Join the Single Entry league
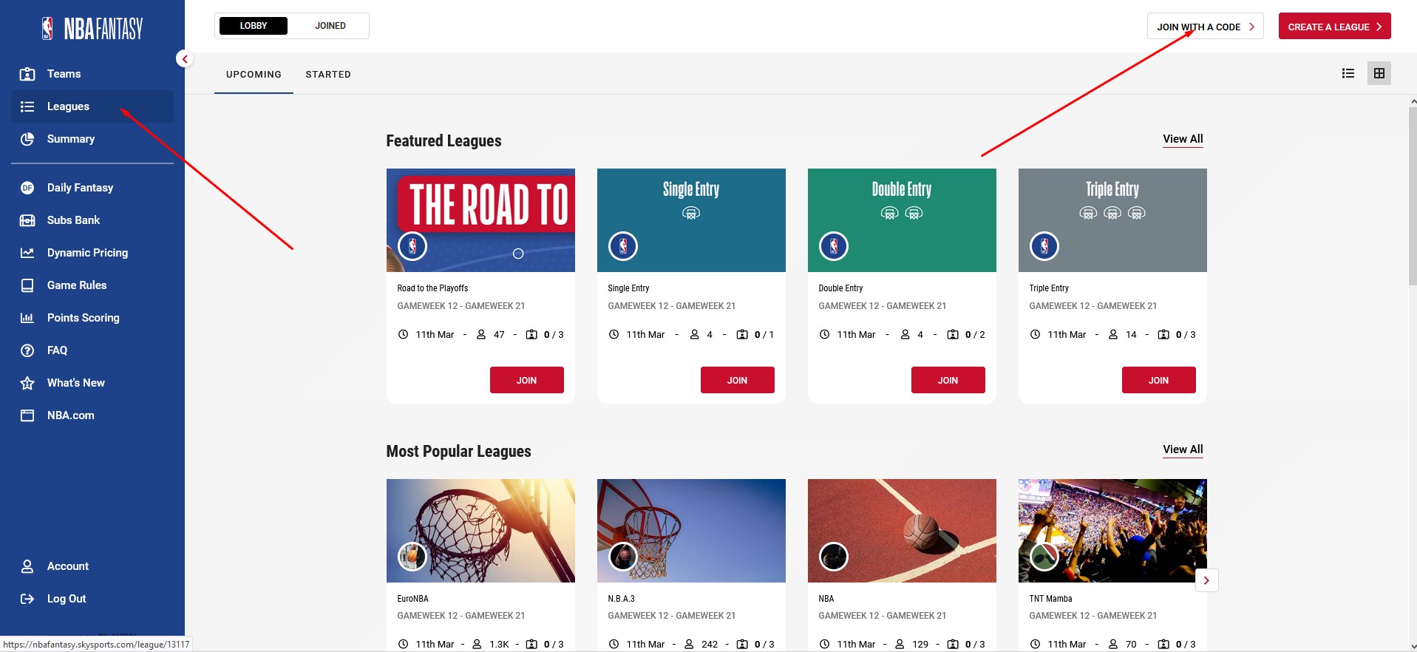Screen dimensions: 1417x652 [738, 380]
